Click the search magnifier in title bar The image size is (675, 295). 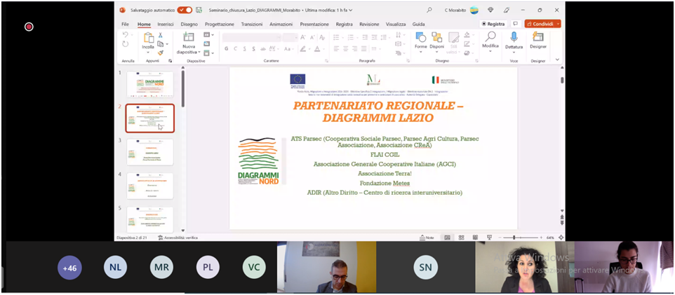(429, 10)
